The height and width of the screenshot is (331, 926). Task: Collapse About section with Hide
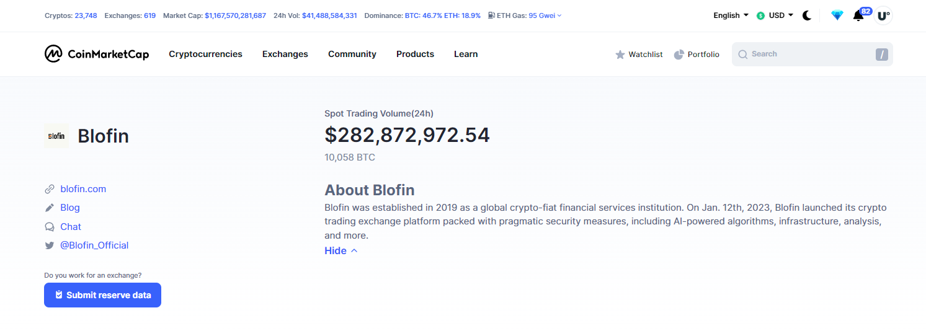click(341, 250)
